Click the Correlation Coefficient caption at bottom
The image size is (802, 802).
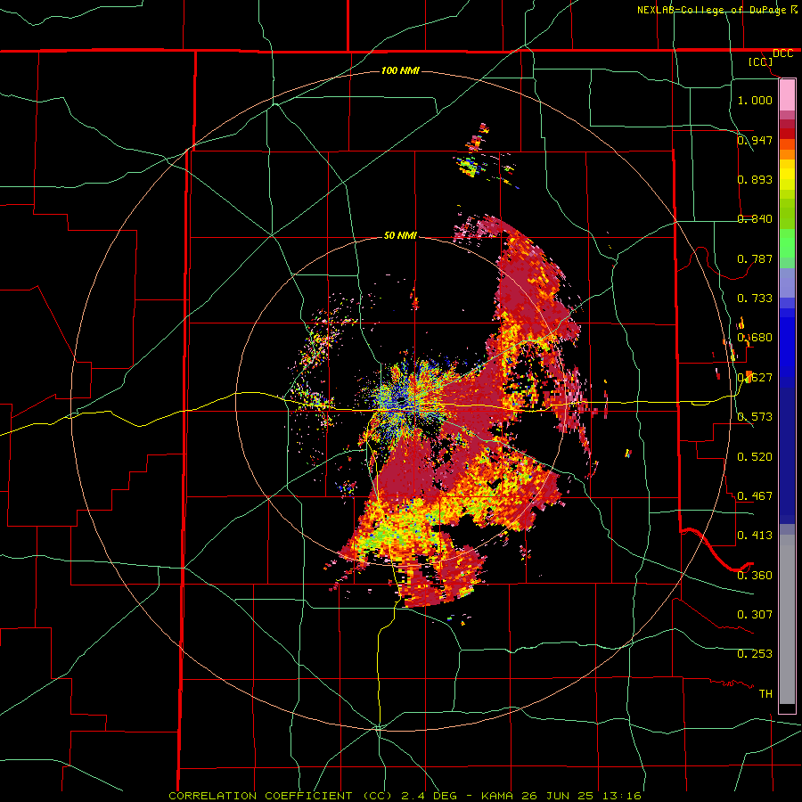pyautogui.click(x=405, y=796)
